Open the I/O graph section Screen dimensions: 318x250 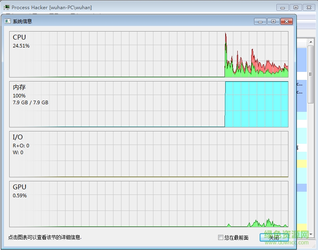tap(149, 154)
